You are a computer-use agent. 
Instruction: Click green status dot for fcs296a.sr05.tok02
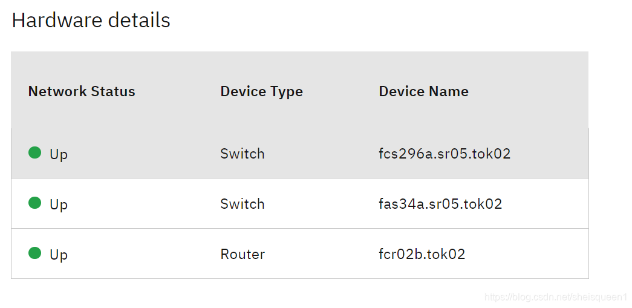(34, 153)
